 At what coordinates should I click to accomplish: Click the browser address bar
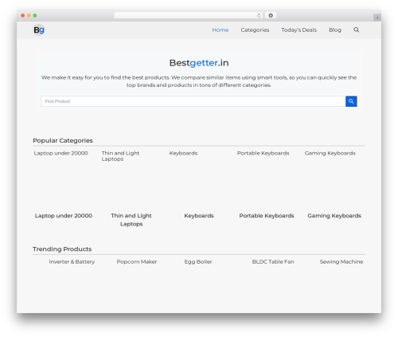click(189, 15)
